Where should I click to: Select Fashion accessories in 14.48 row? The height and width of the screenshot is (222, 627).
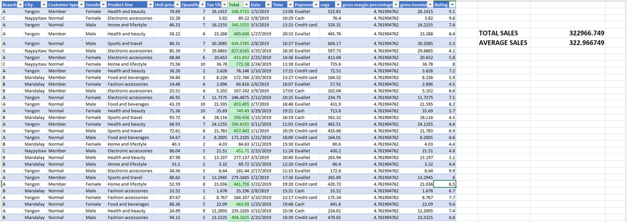pyautogui.click(x=129, y=84)
